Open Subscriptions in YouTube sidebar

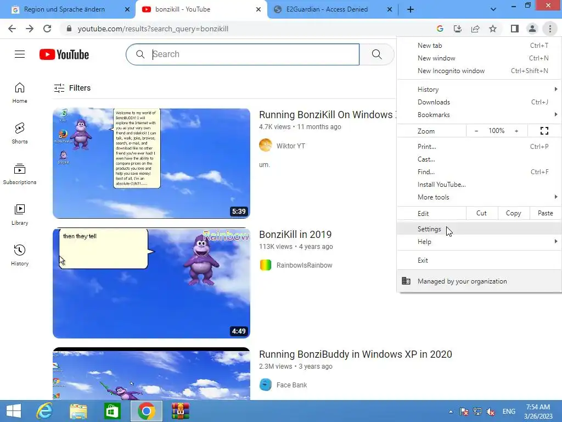20,174
